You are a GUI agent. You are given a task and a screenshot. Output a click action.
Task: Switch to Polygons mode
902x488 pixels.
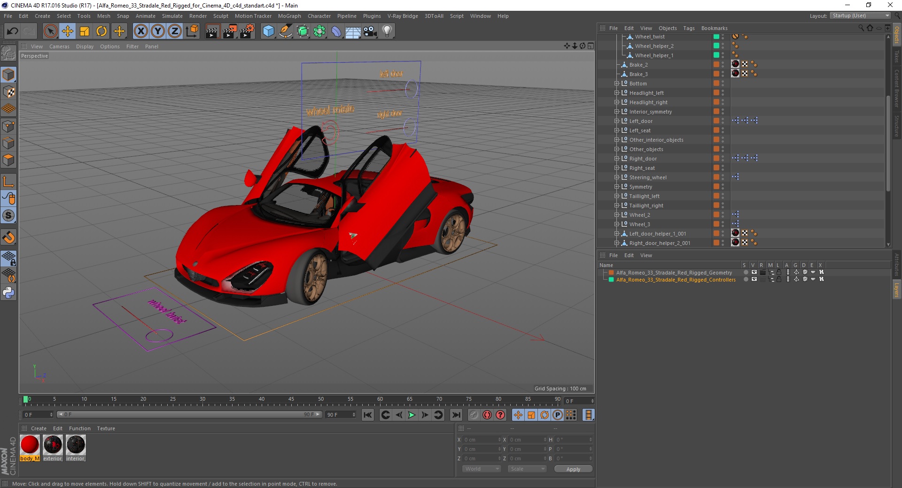pos(8,160)
